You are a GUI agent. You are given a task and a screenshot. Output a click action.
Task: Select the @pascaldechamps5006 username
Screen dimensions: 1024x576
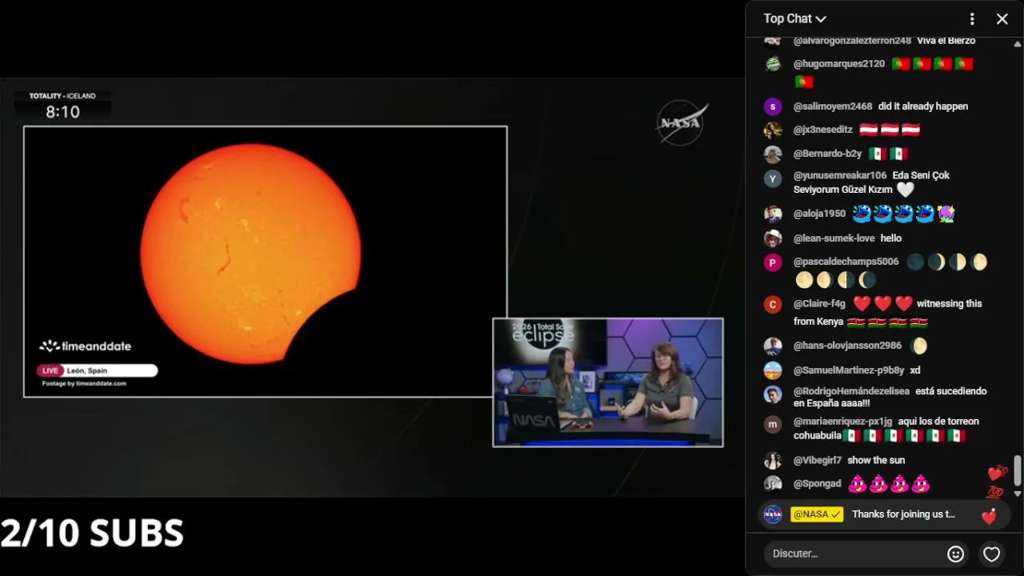[846, 262]
